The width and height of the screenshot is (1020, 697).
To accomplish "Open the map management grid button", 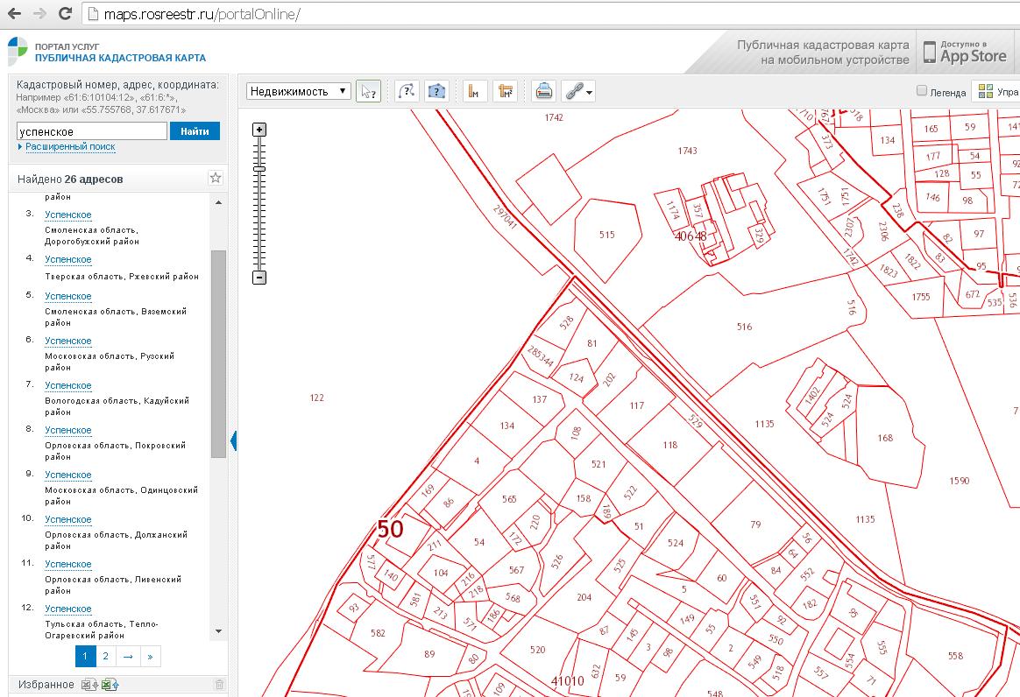I will coord(995,91).
